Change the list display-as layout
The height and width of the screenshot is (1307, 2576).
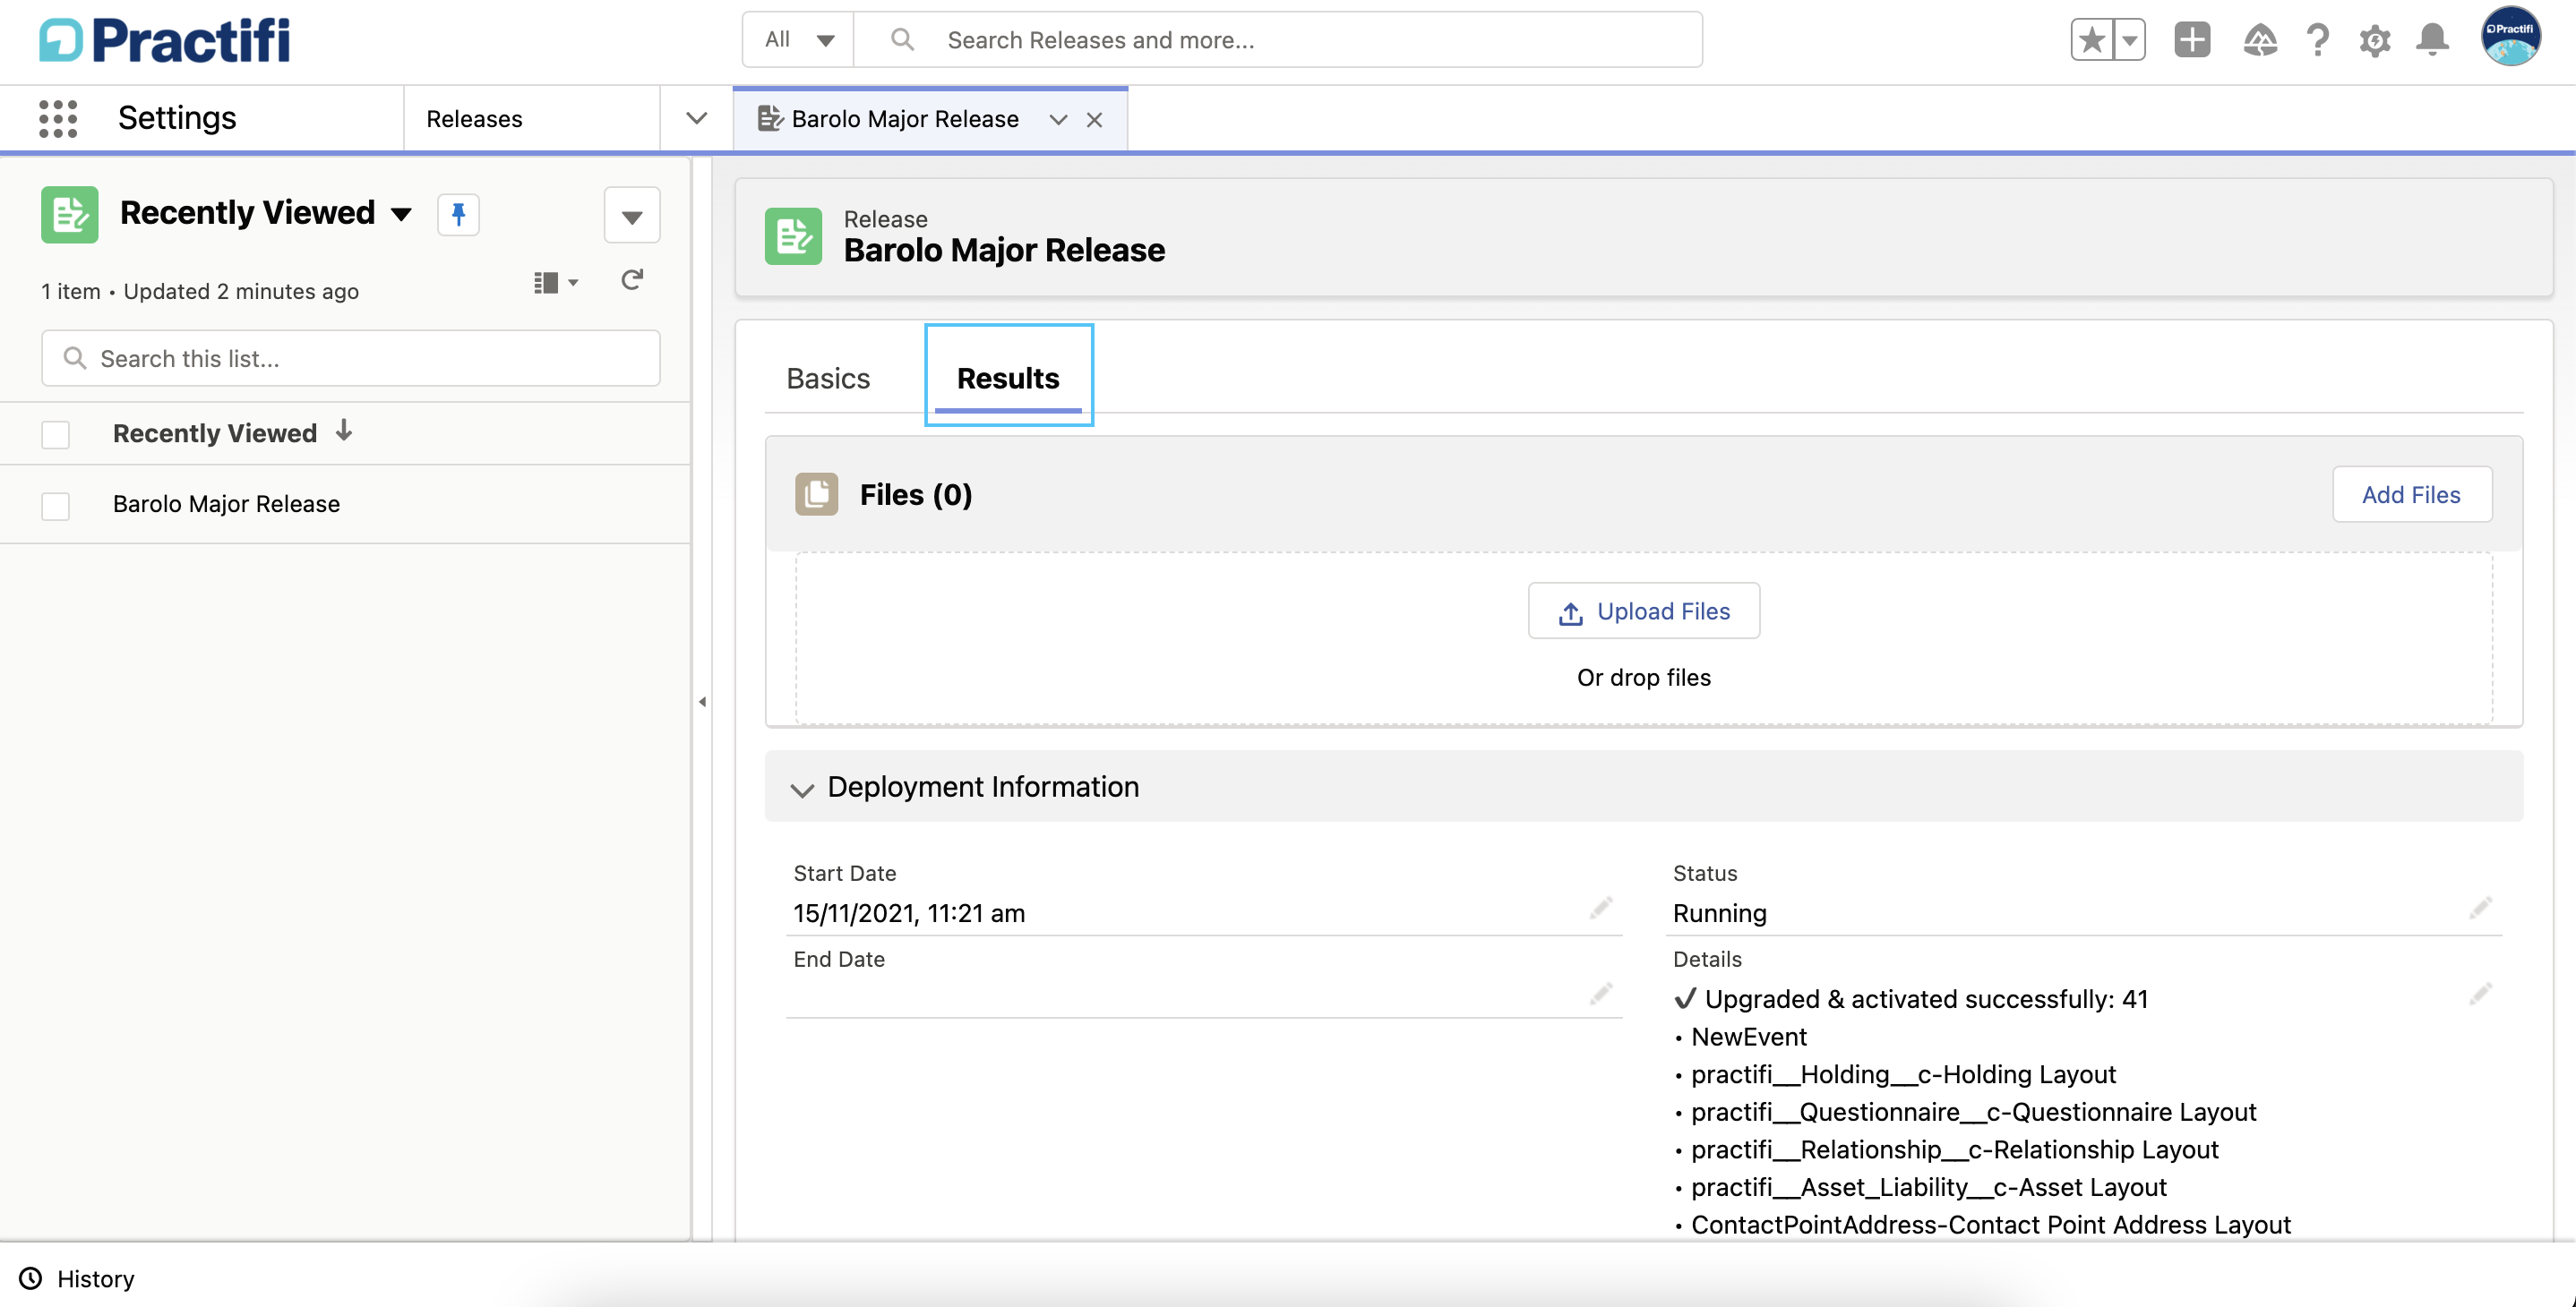pos(556,283)
